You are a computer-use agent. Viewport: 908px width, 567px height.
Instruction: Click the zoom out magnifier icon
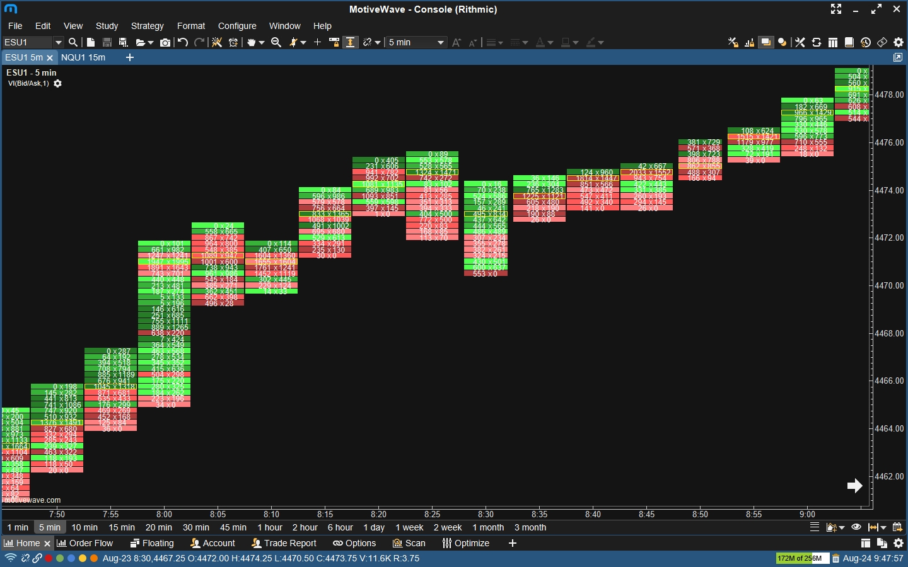click(276, 42)
